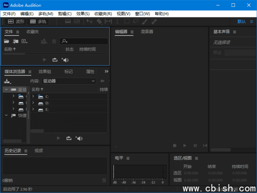This screenshot has width=257, height=193.
Task: Toggle auto-play speaker in 文件 panel
Action: [x=65, y=60]
